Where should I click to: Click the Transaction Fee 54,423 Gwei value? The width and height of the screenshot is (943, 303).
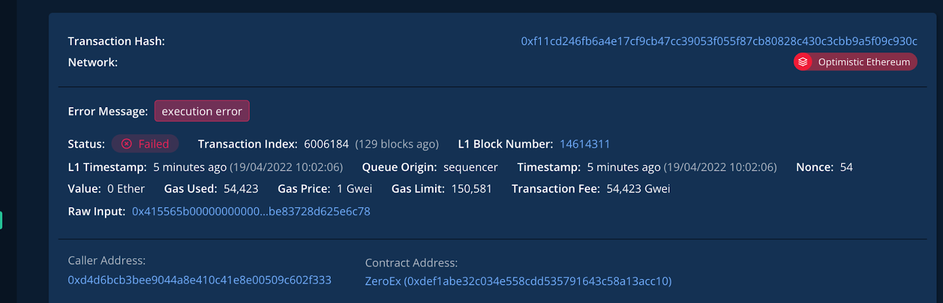[x=638, y=189]
